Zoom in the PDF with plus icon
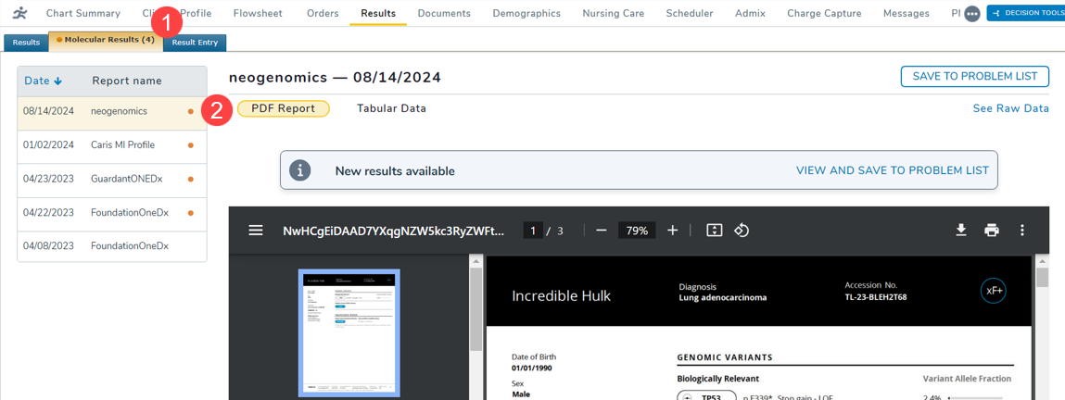This screenshot has width=1065, height=400. click(673, 231)
